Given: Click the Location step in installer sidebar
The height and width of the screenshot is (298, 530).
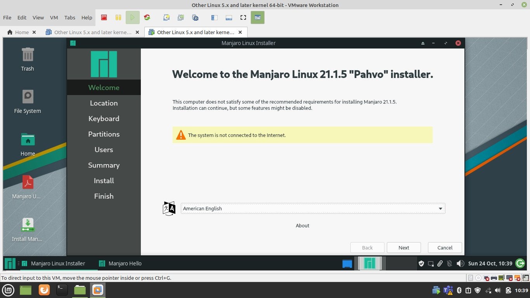Looking at the screenshot, I should click(x=104, y=103).
